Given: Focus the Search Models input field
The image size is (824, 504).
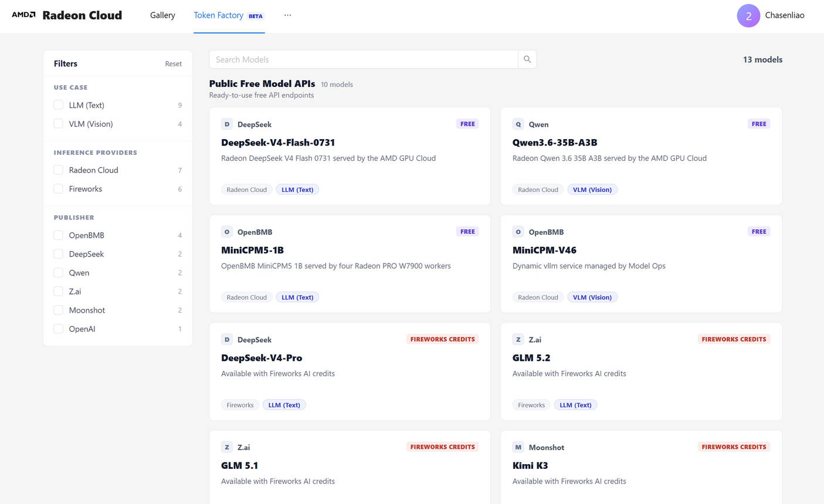Looking at the screenshot, I should (364, 59).
